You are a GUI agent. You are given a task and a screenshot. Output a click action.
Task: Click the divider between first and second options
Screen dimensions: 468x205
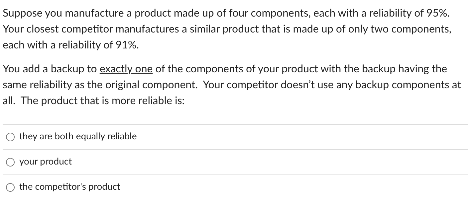(x=234, y=149)
